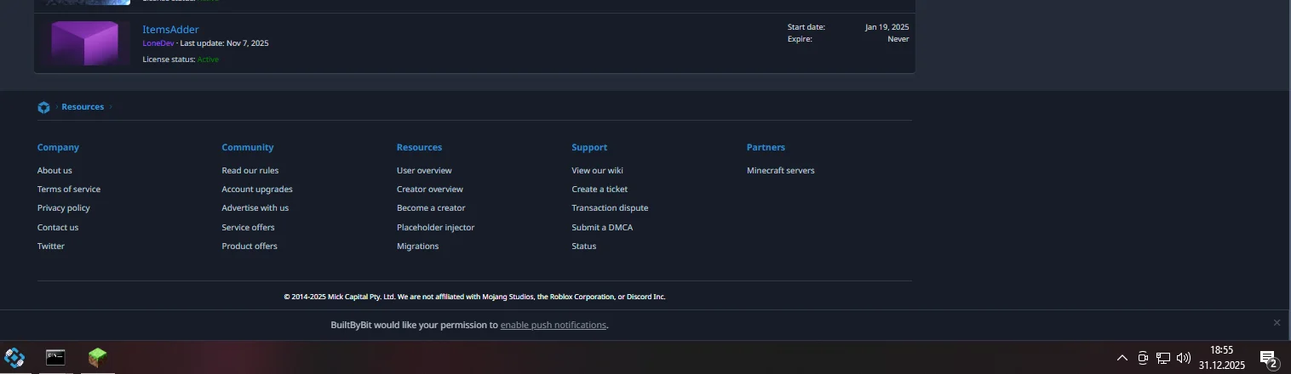The height and width of the screenshot is (374, 1291).
Task: Open the Status page link
Action: (583, 246)
